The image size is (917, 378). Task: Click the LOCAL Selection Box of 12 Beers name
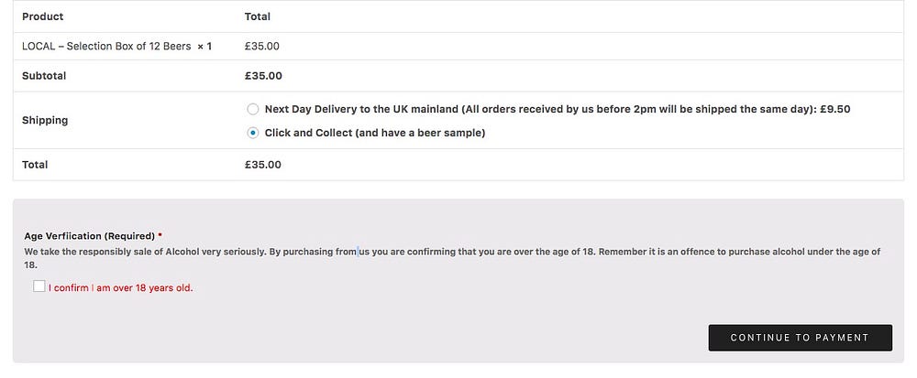(x=106, y=46)
